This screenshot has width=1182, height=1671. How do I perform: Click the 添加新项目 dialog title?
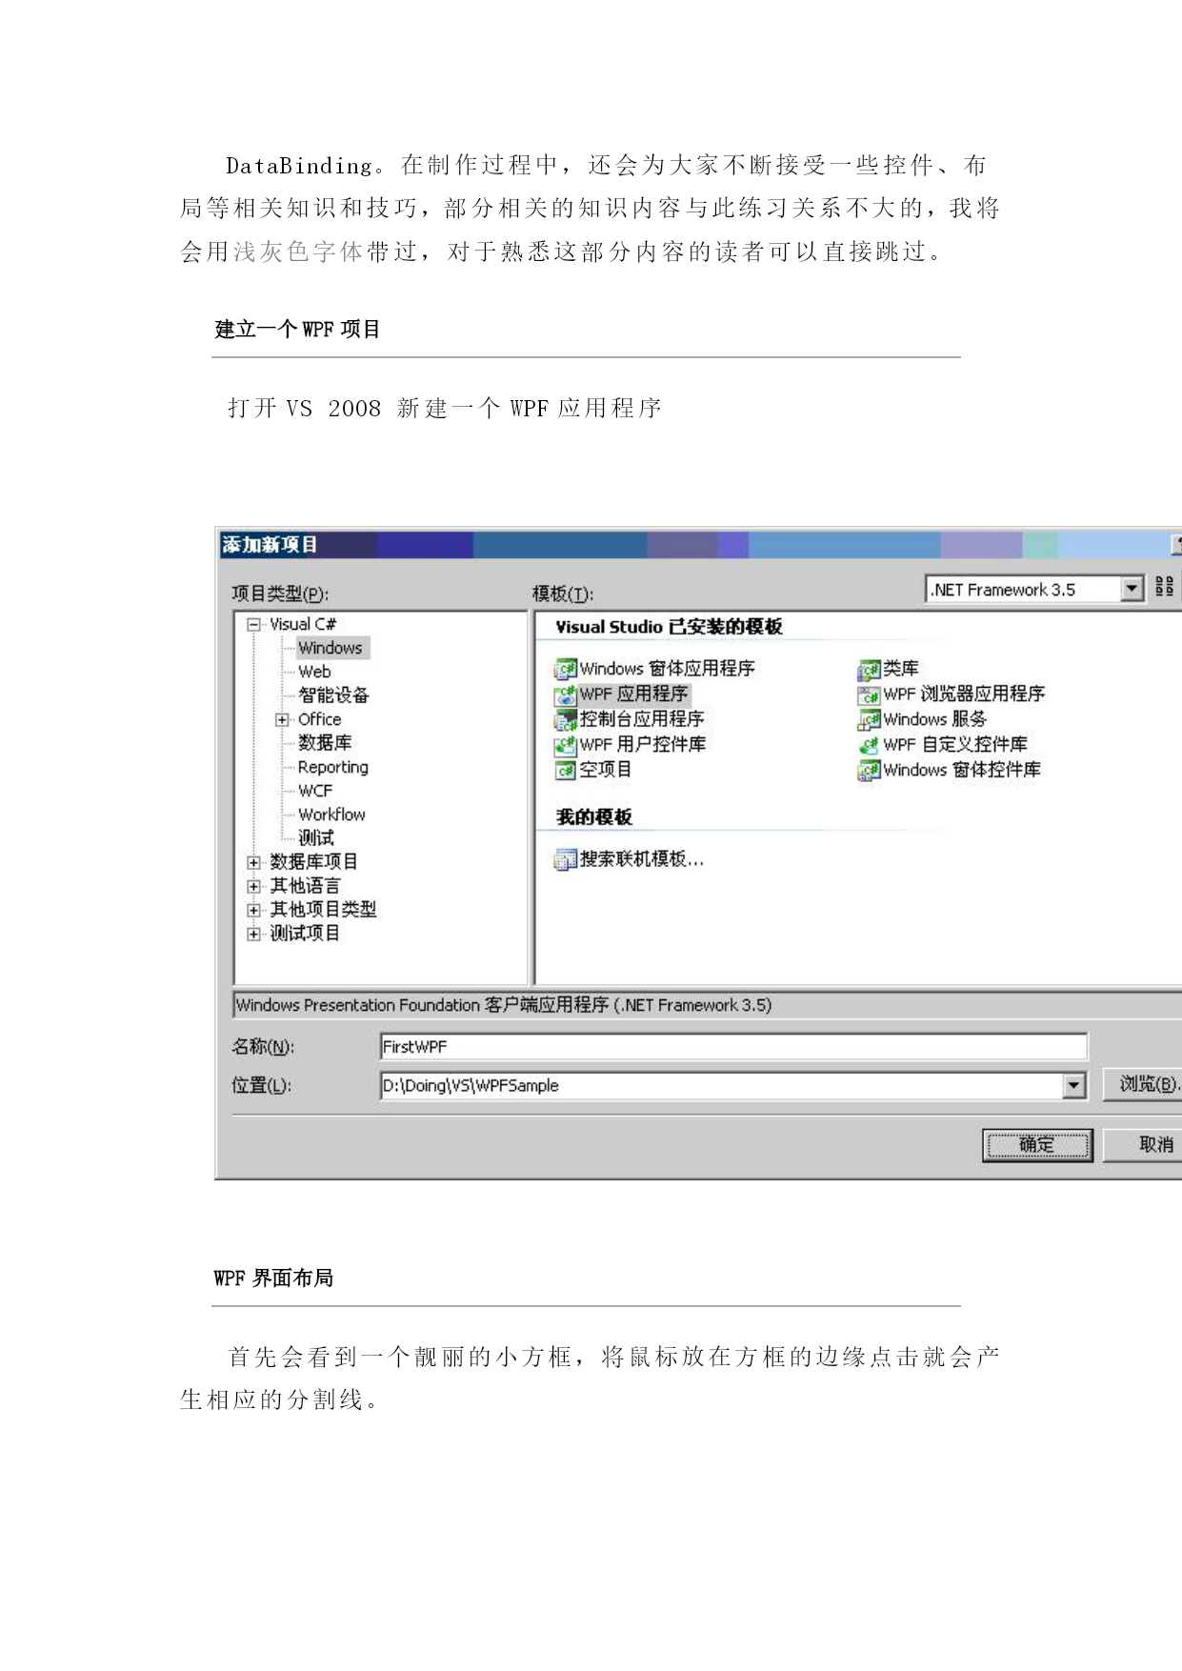[x=270, y=545]
